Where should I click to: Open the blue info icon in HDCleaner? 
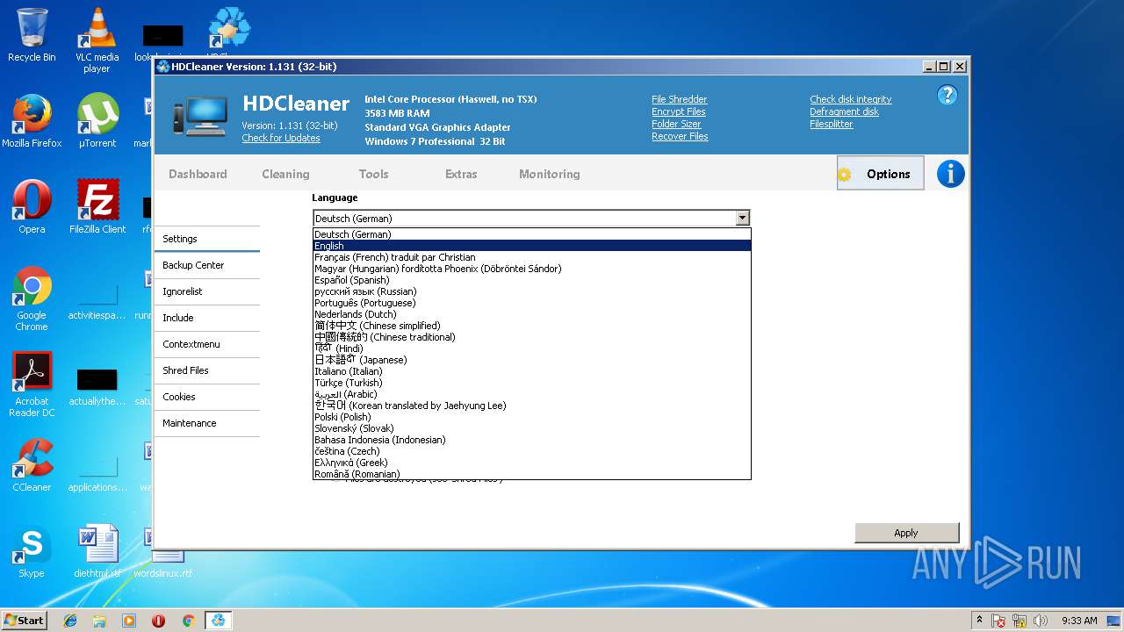click(951, 174)
